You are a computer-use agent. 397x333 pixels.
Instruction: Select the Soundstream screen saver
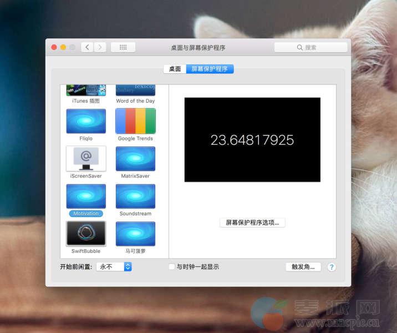[x=135, y=196]
